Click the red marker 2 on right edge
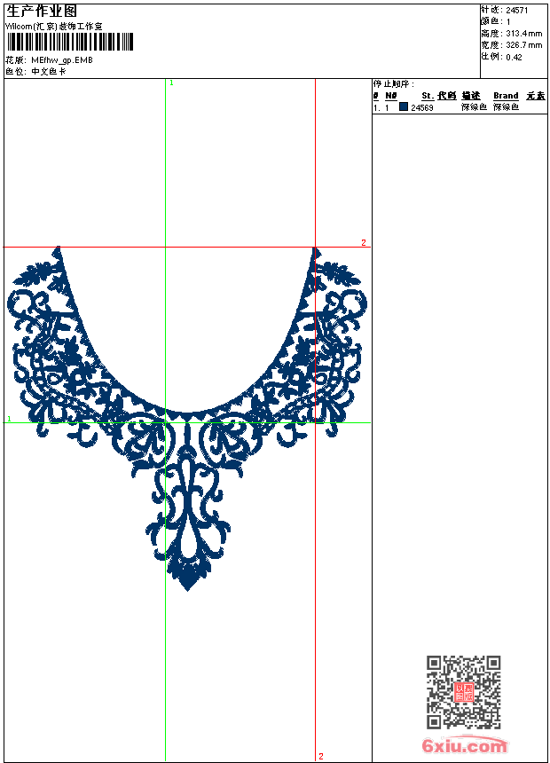550x763 pixels. click(364, 242)
